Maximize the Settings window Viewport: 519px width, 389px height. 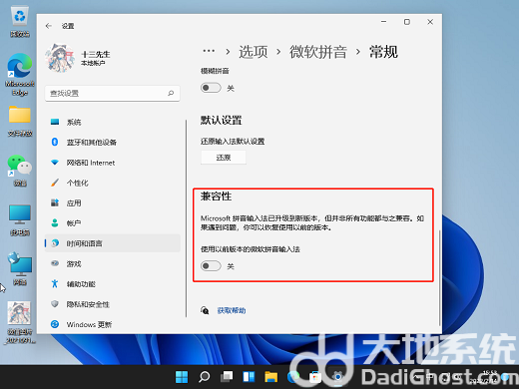point(407,22)
